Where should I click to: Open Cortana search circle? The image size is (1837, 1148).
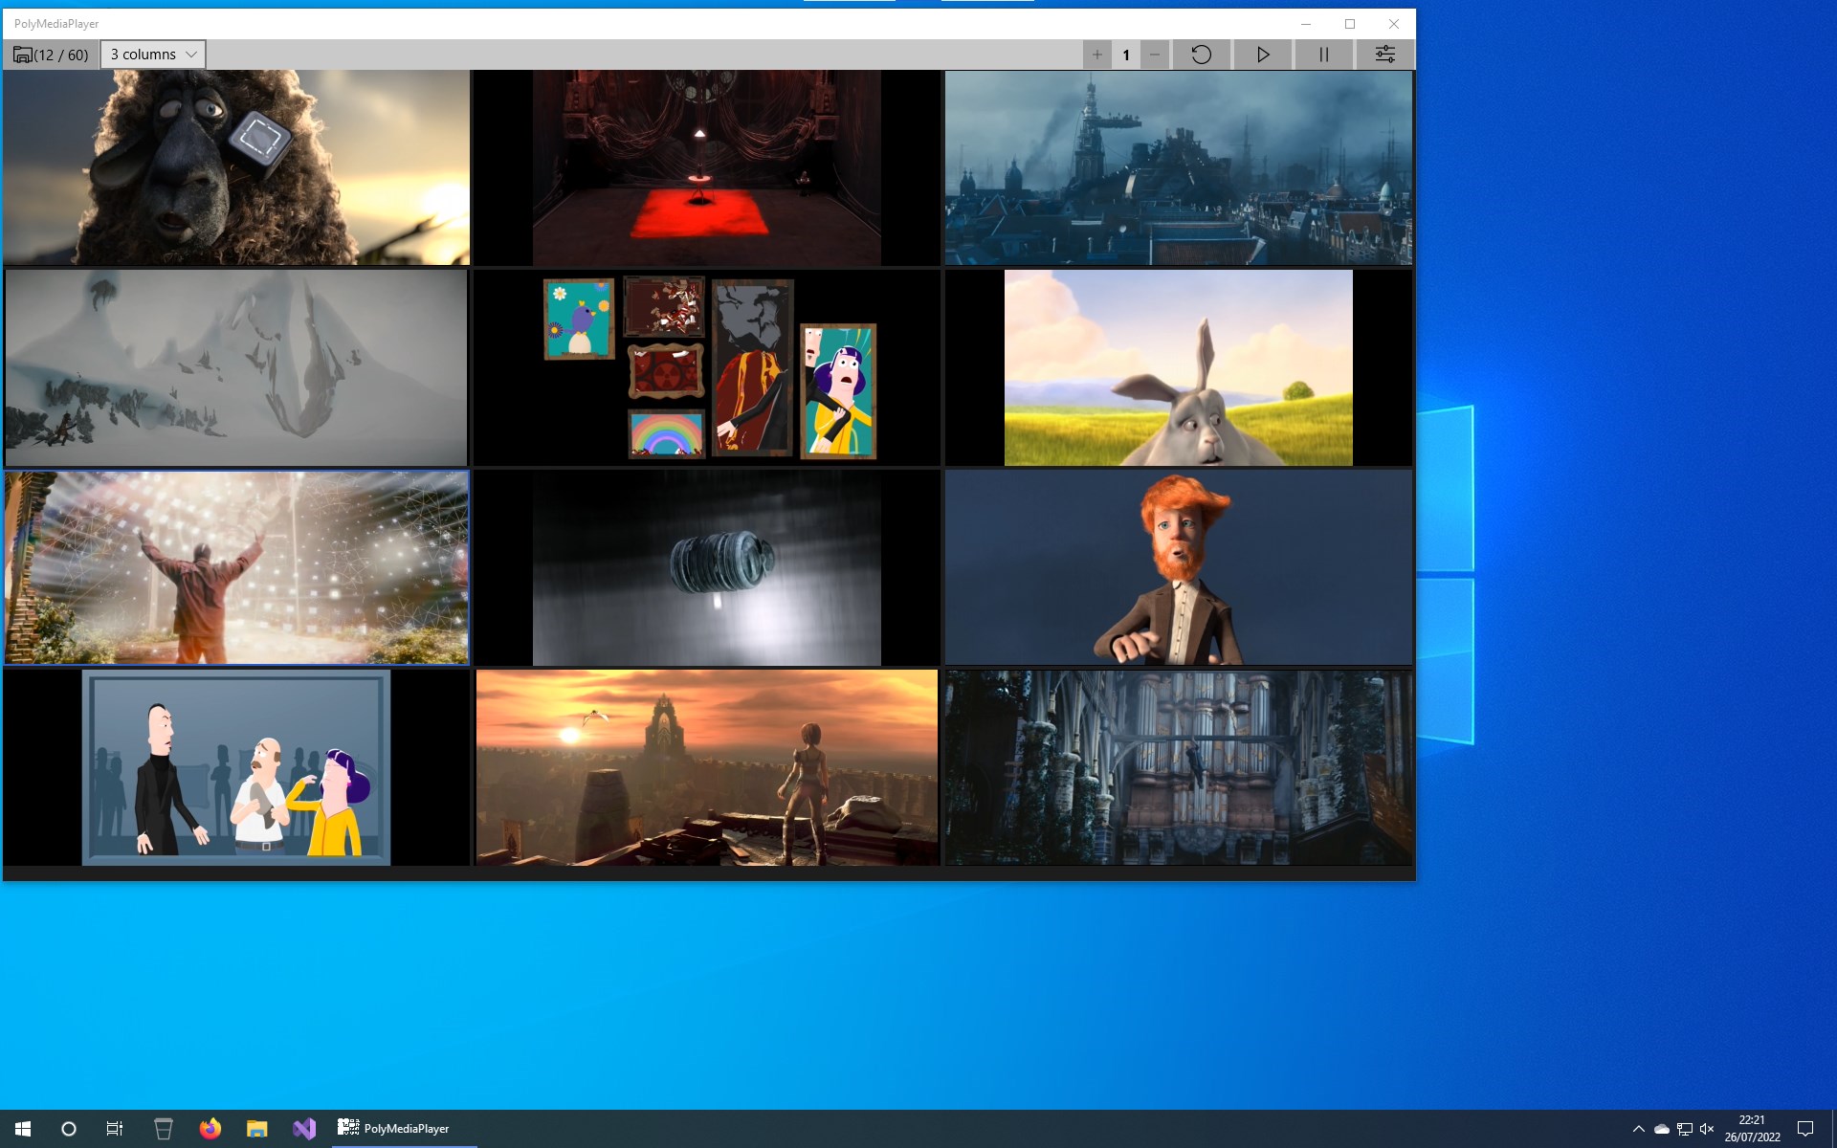coord(69,1129)
